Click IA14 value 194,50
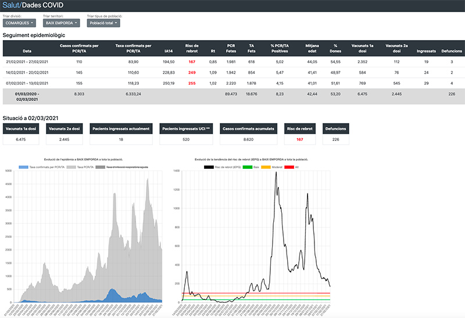The image size is (465, 318). pos(169,62)
